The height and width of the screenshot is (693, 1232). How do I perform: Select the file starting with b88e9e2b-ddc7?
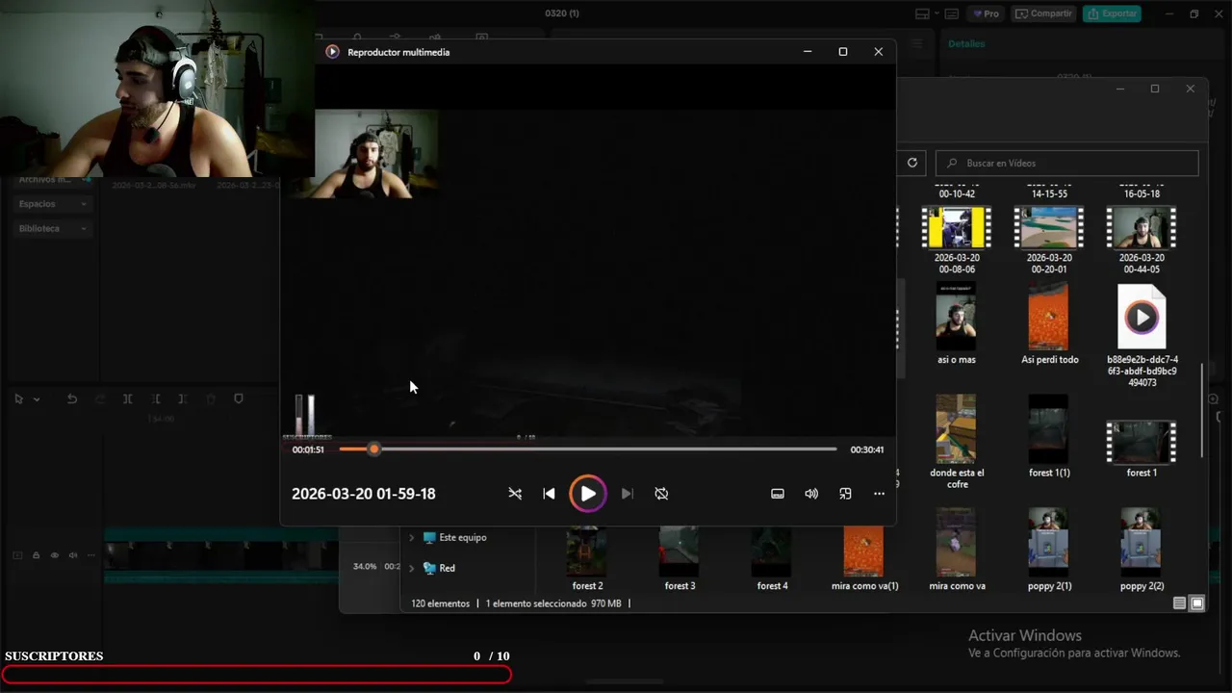(1142, 336)
